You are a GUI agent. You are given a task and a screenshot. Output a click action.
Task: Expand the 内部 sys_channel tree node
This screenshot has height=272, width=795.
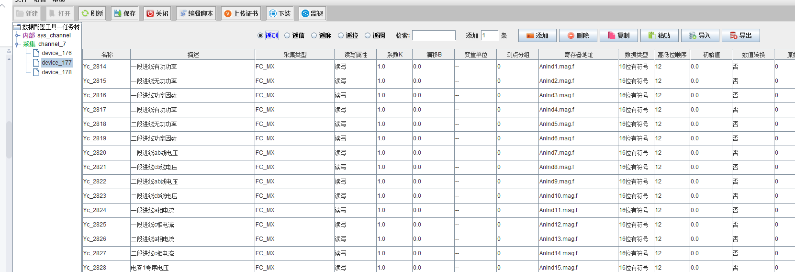pyautogui.click(x=17, y=35)
